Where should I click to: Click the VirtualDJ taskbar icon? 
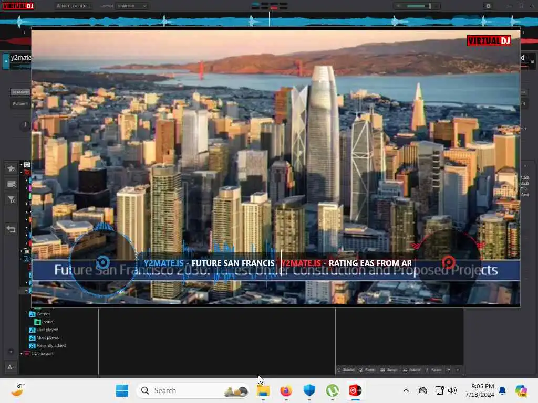(x=355, y=390)
